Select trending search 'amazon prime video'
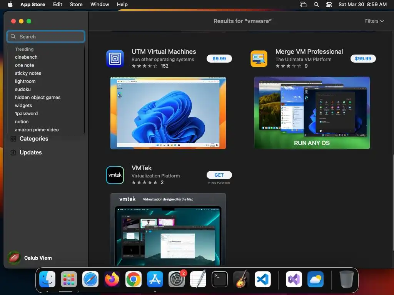Screen dimensions: 394x295 37,130
